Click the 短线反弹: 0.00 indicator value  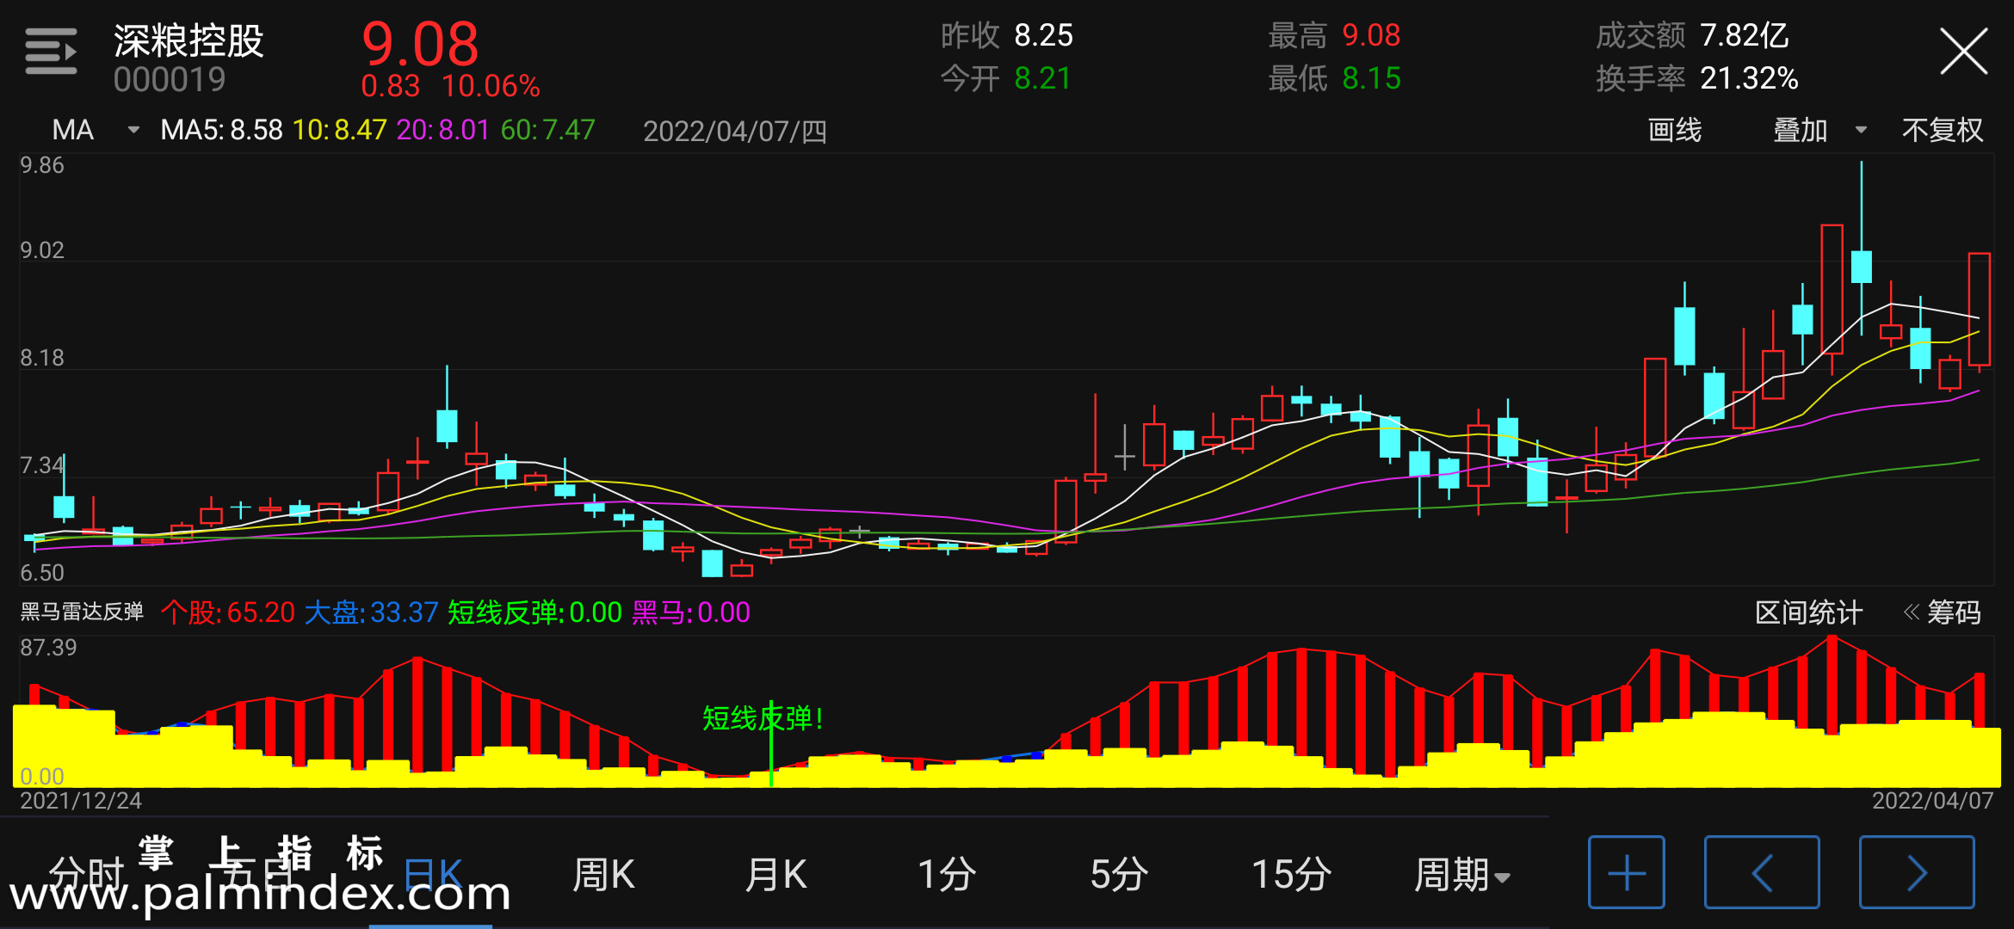(x=534, y=612)
